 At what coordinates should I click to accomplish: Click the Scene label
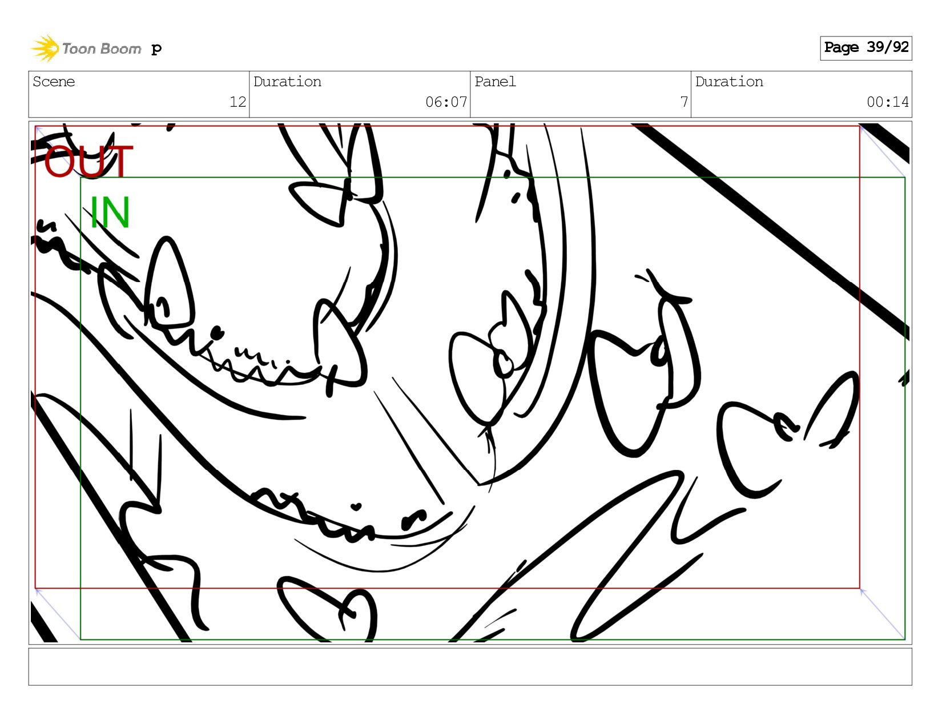tap(54, 82)
